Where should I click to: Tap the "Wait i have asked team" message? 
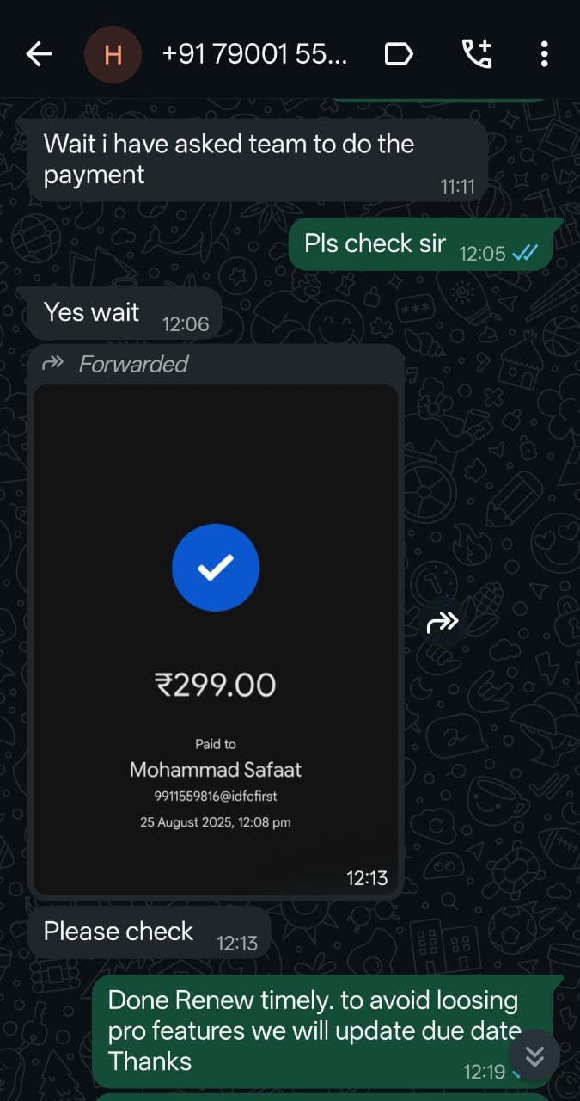tap(229, 159)
